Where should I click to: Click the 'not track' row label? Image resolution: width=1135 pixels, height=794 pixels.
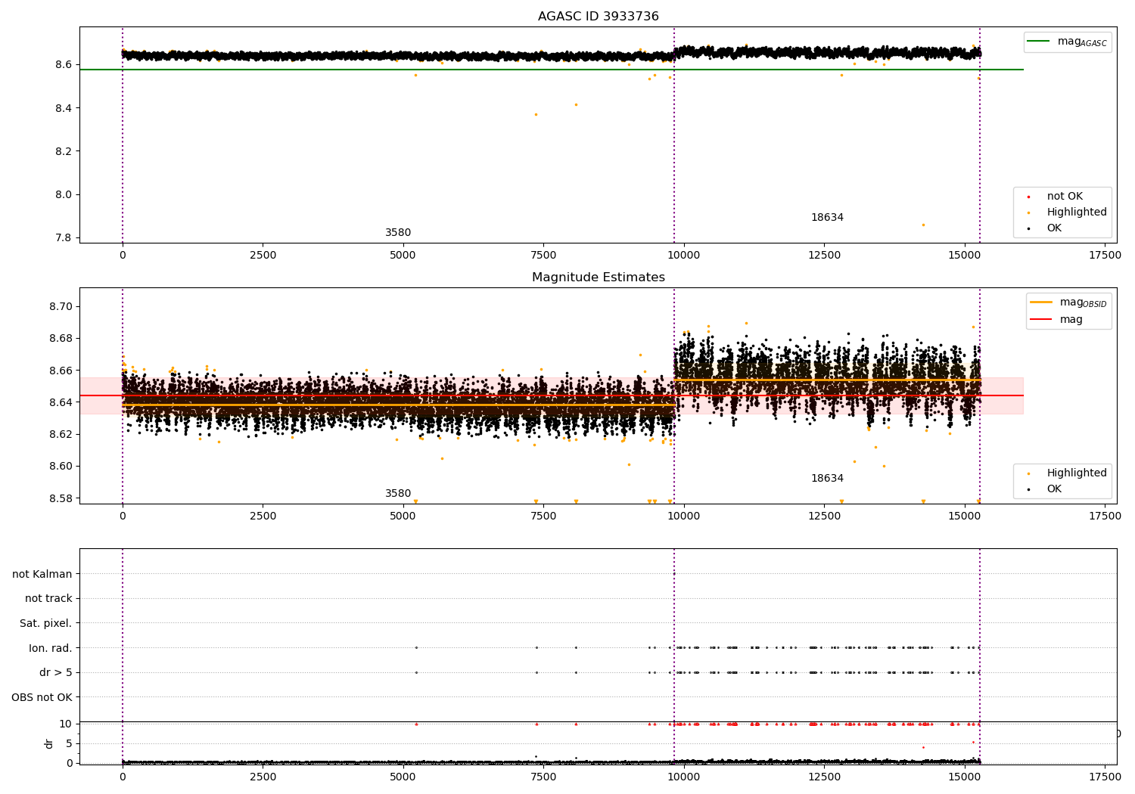tap(48, 599)
